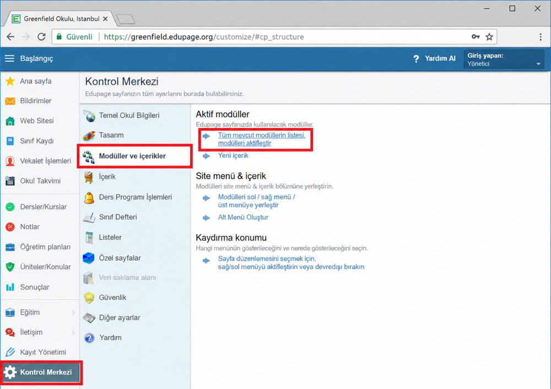Click the Web Sitesi house icon

point(10,121)
